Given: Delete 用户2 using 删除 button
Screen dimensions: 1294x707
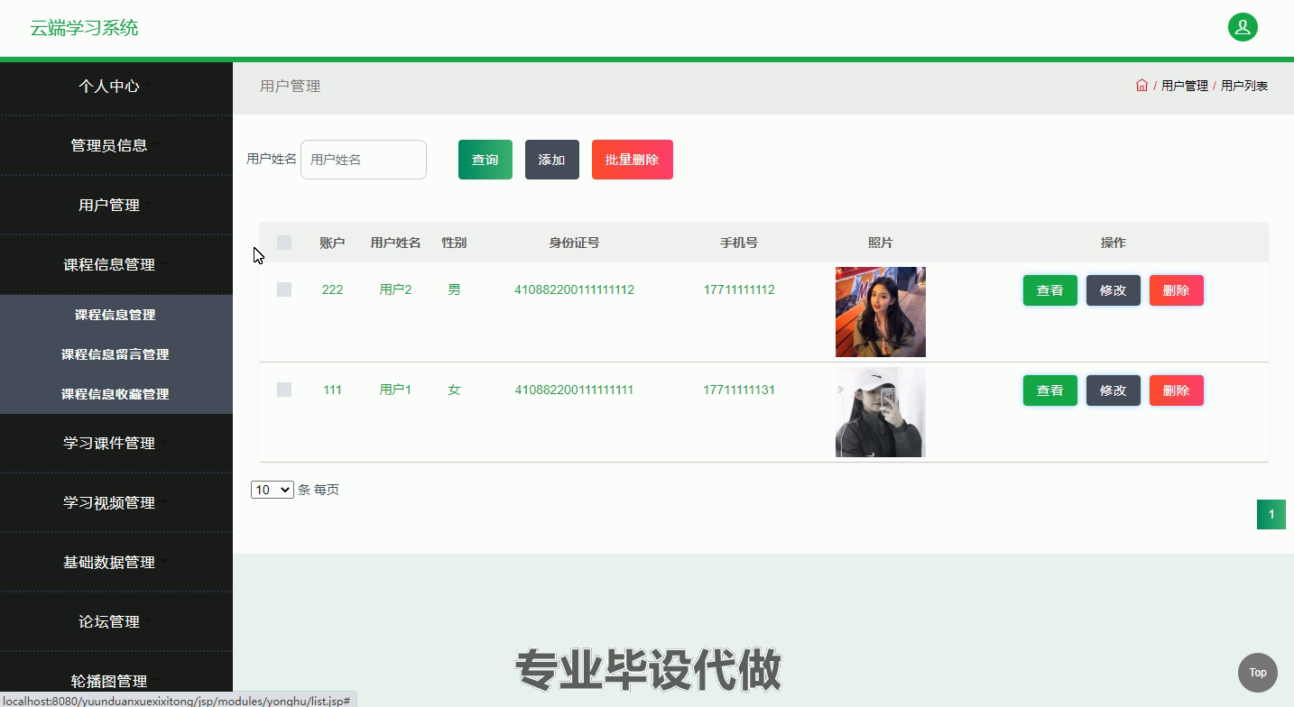Looking at the screenshot, I should [x=1177, y=290].
